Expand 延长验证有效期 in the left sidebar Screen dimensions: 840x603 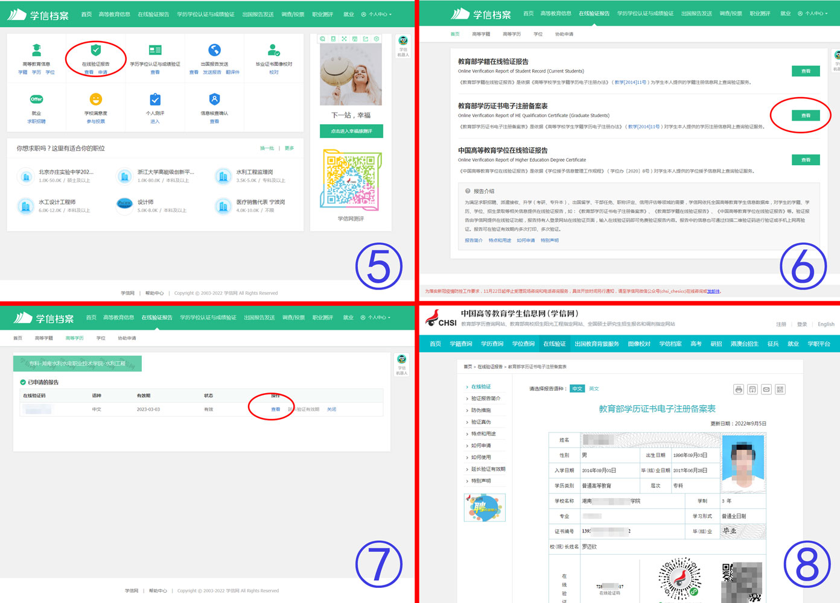(x=488, y=469)
